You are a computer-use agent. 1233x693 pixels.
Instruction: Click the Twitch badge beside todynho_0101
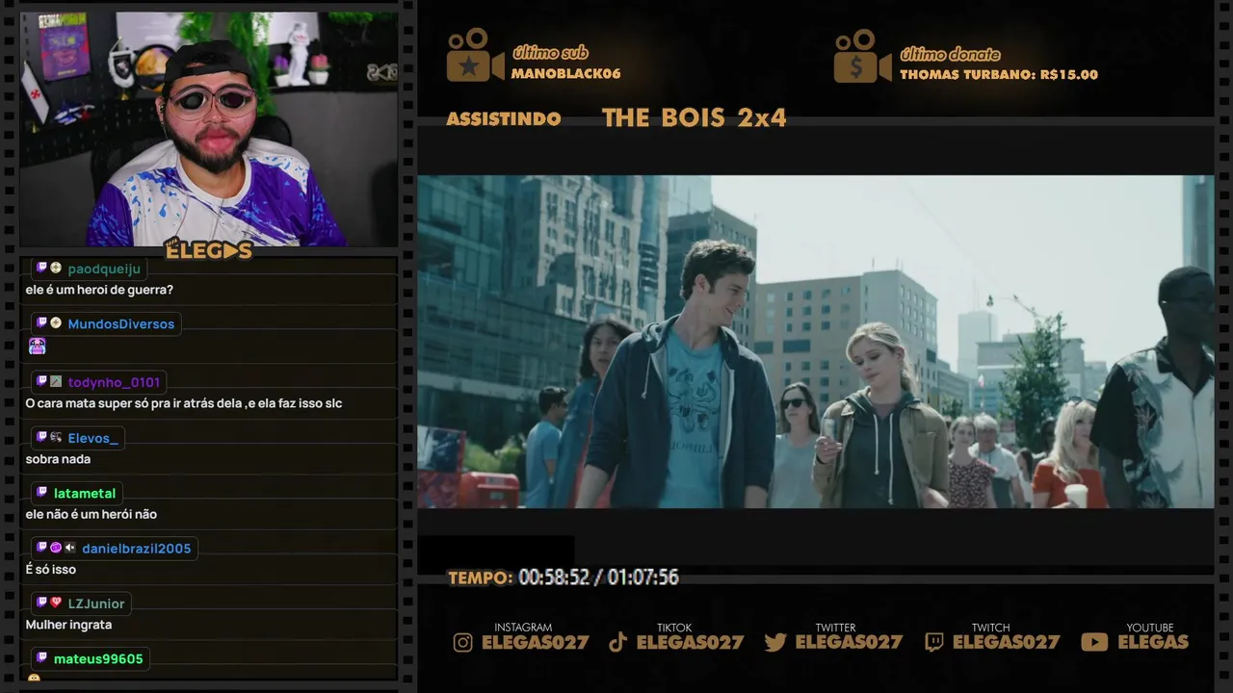[41, 381]
